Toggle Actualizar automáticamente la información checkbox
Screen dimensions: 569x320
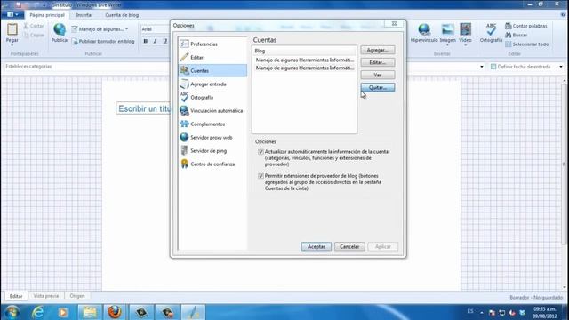pos(260,152)
